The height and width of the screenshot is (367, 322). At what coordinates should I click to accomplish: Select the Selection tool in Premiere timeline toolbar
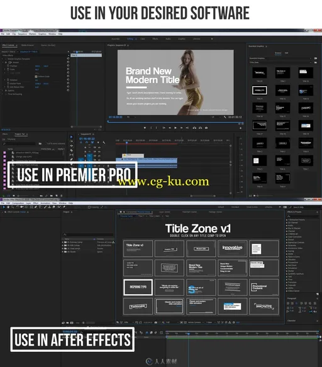click(72, 137)
